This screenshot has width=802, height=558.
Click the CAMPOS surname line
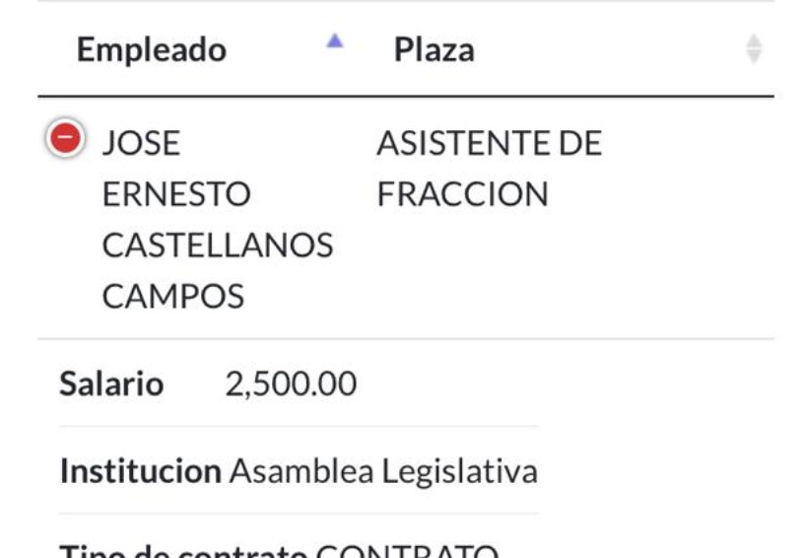point(173,297)
